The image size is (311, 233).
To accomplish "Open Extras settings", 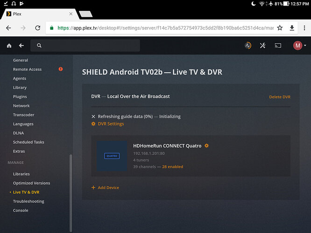I will click(19, 151).
